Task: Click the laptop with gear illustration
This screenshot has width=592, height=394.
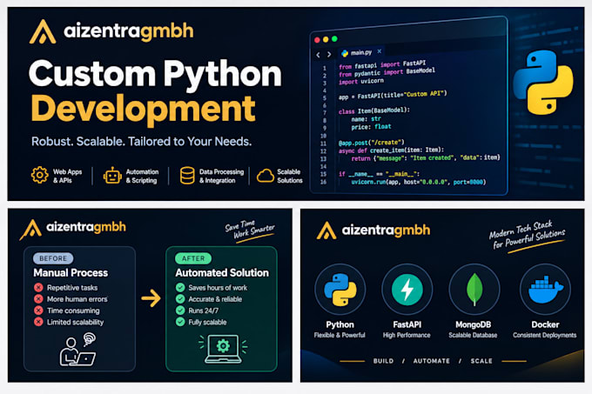Action: pos(223,349)
